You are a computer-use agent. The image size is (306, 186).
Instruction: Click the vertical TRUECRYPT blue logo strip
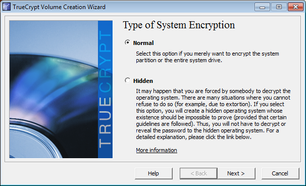[105, 89]
